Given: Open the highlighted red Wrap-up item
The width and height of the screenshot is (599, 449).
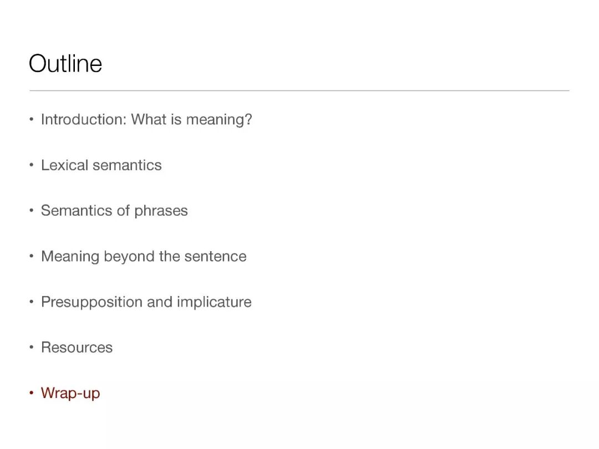Looking at the screenshot, I should pos(70,393).
